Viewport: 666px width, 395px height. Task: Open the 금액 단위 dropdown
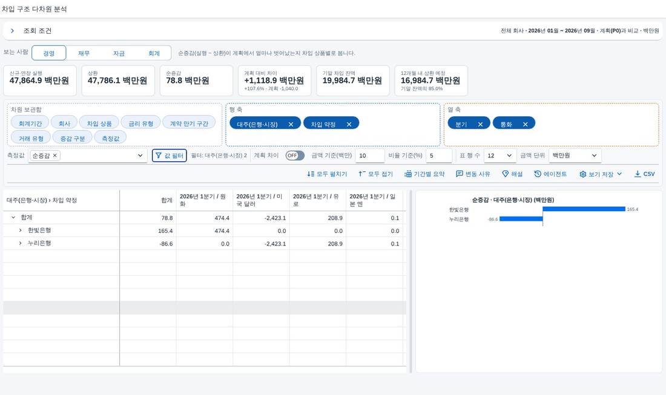point(575,155)
